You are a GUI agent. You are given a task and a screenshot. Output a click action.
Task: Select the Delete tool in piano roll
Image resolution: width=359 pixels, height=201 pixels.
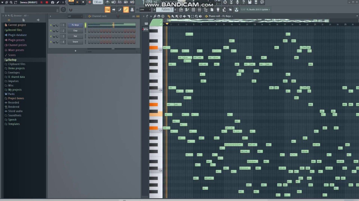(x=181, y=16)
